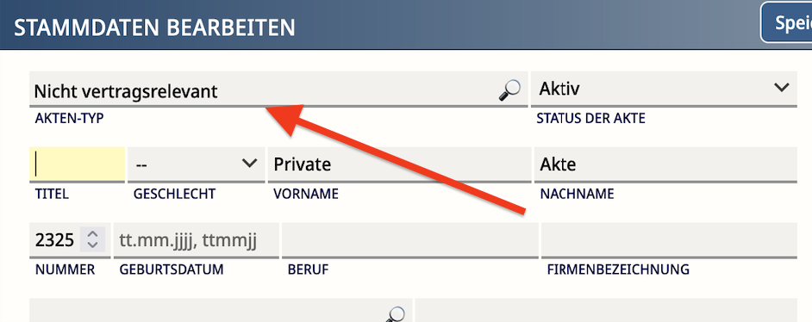Image resolution: width=812 pixels, height=322 pixels.
Task: Click the Speichern button in the header
Action: pos(786,22)
